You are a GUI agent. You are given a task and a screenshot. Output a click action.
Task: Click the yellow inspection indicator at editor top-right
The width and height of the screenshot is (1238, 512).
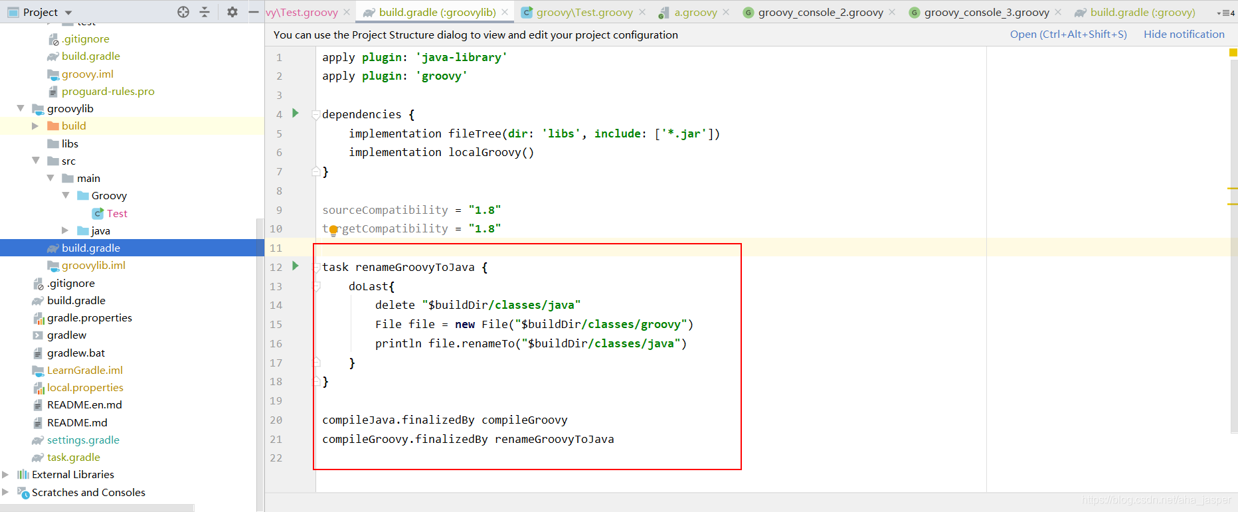[x=1233, y=52]
